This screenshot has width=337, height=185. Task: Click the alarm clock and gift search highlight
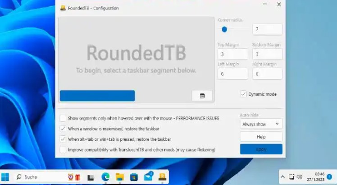click(74, 177)
